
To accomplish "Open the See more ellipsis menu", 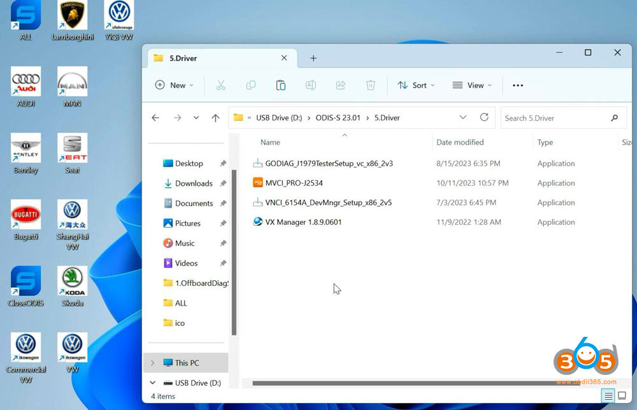I will pos(517,85).
